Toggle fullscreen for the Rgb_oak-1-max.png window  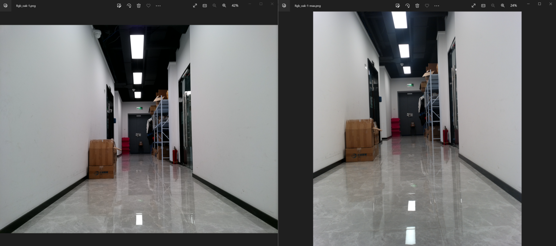click(x=473, y=6)
